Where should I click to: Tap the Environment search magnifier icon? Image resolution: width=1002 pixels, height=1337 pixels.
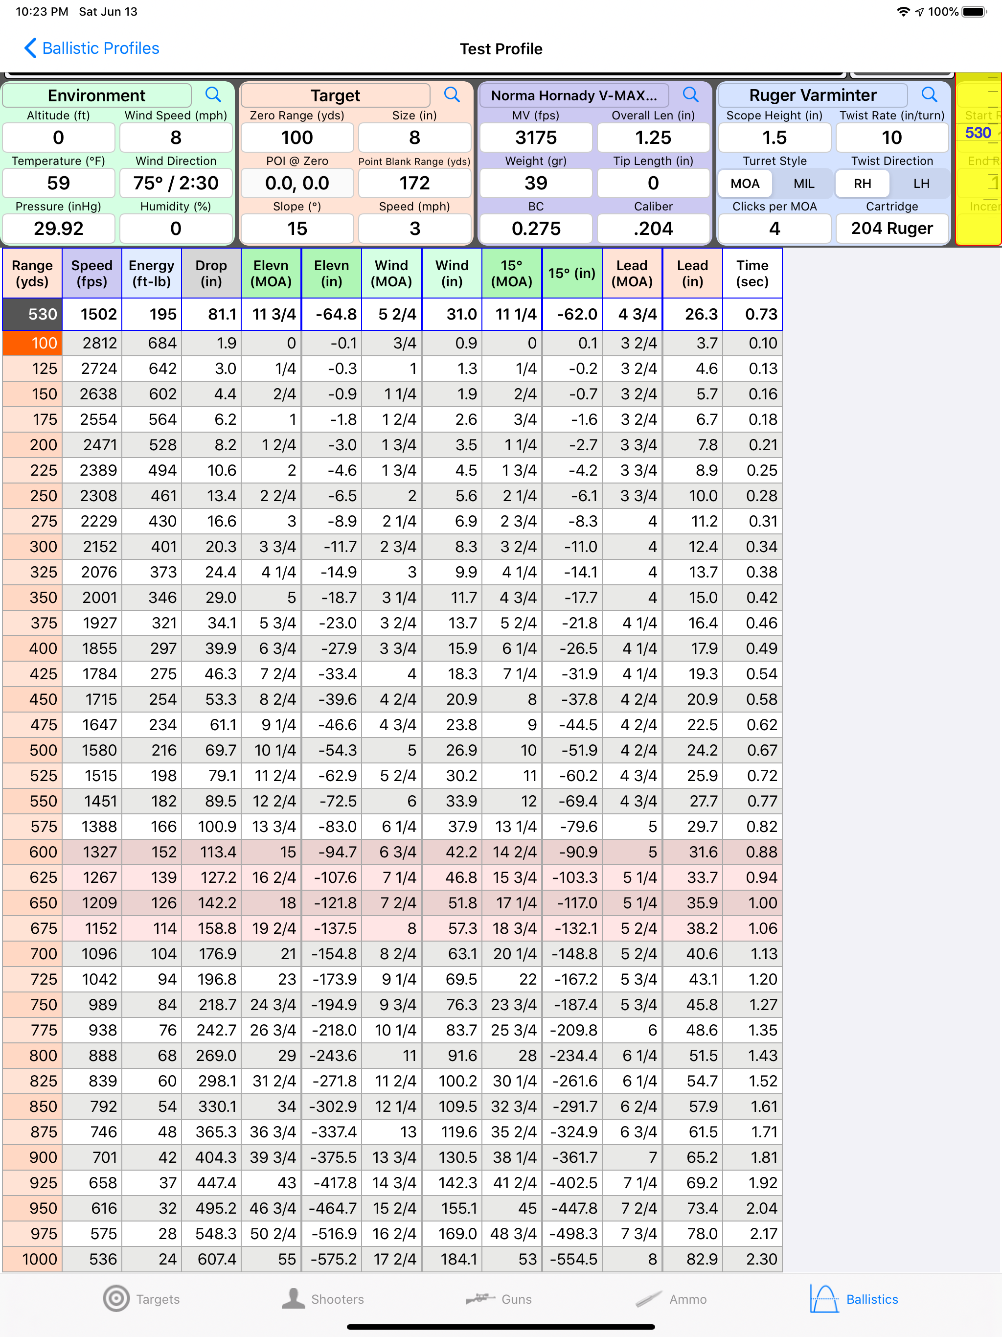213,95
